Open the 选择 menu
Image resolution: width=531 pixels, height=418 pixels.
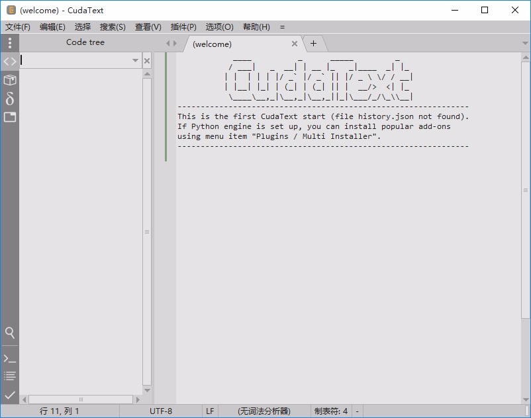(83, 27)
